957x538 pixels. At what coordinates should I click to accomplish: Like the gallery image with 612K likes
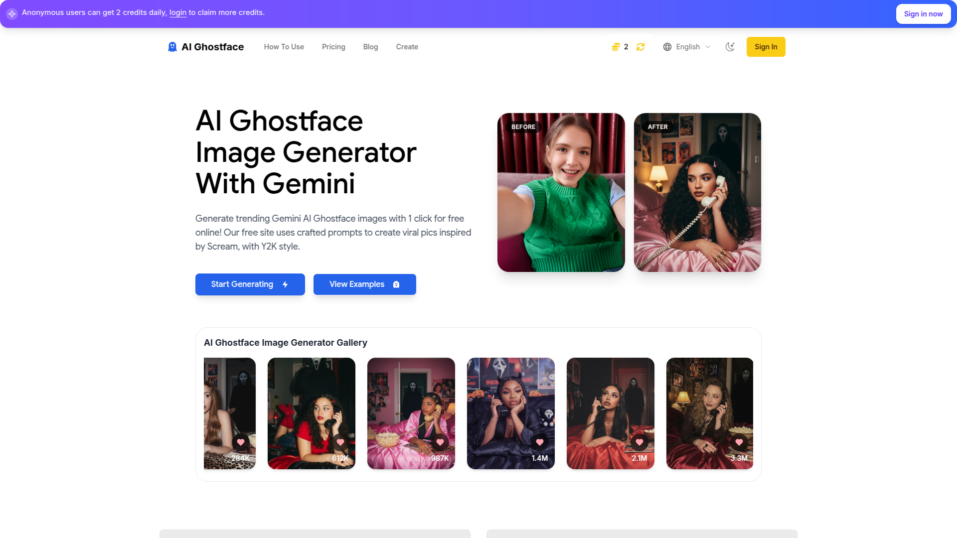pos(340,442)
